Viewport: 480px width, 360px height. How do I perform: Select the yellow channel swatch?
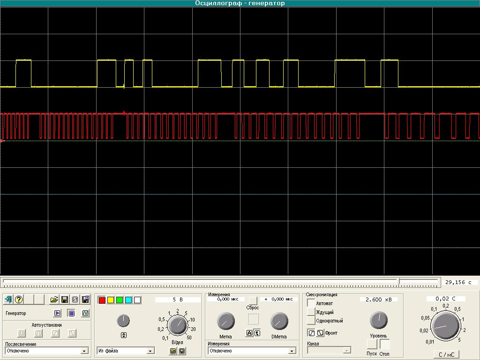(x=111, y=300)
